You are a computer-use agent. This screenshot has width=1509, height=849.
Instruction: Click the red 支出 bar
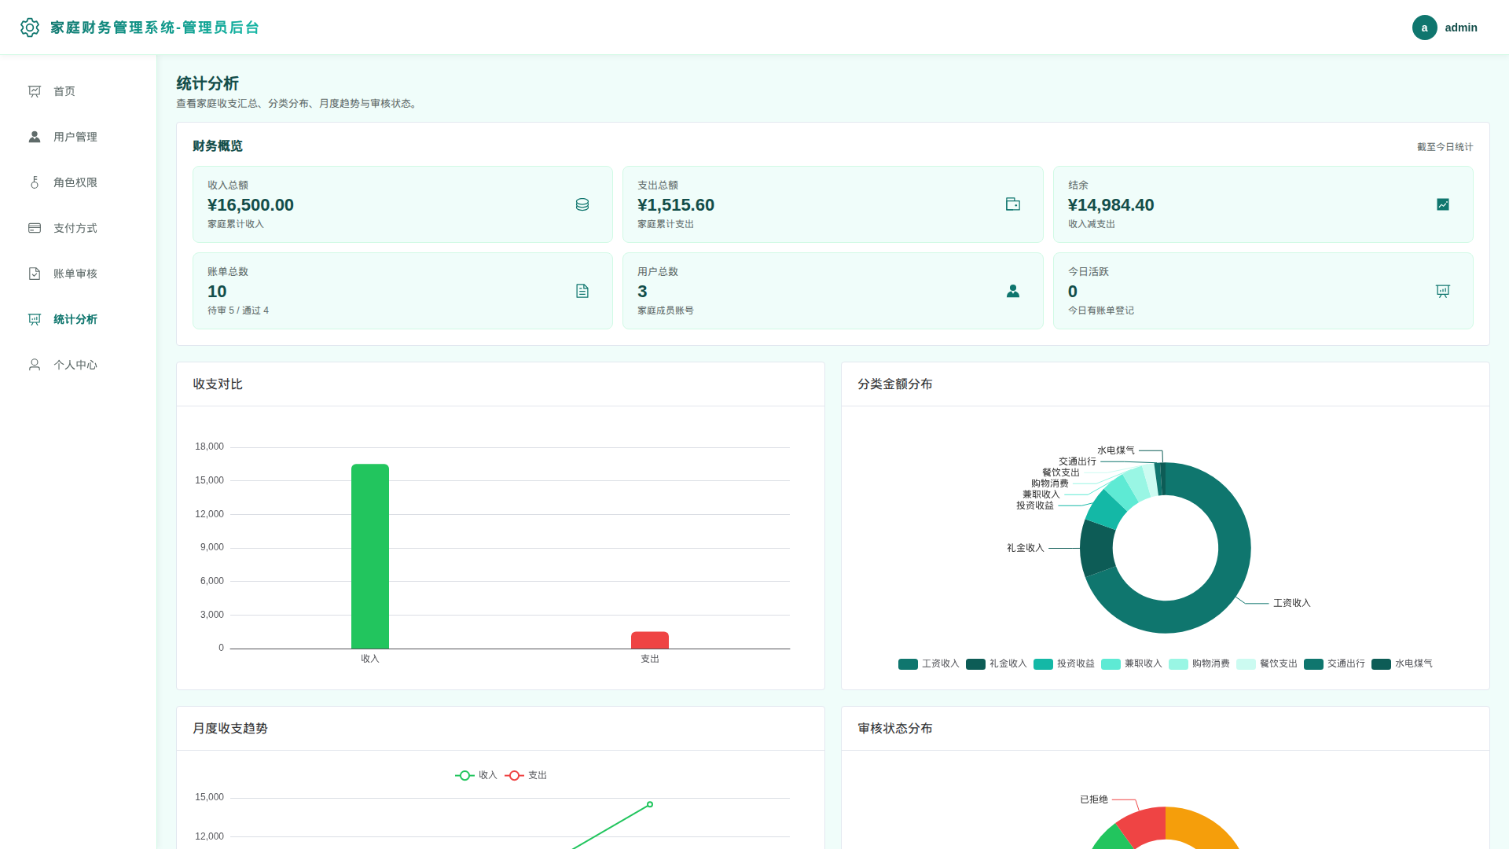pyautogui.click(x=650, y=640)
